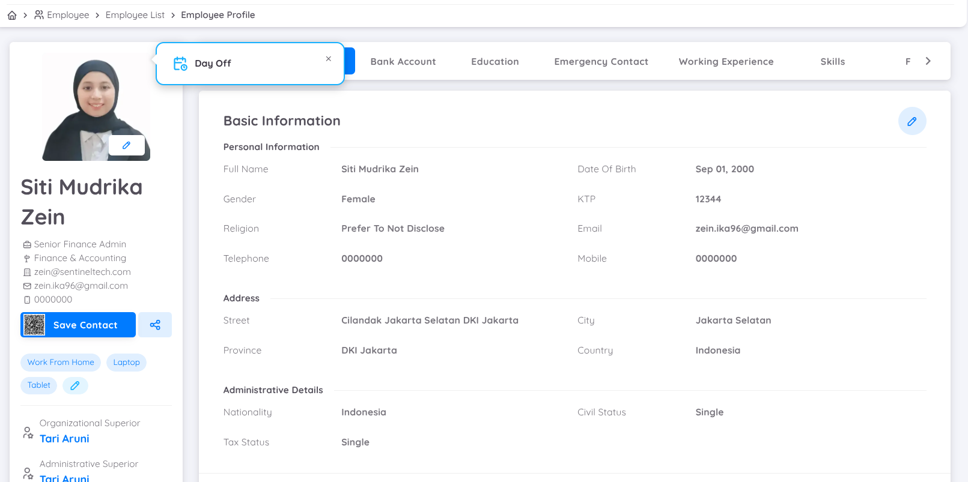Image resolution: width=968 pixels, height=482 pixels.
Task: Click the sidebar phone number 0000000
Action: coord(53,300)
